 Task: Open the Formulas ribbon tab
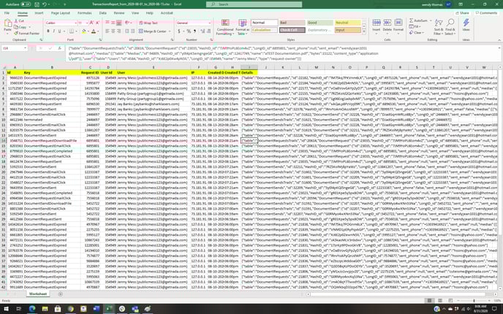[x=85, y=12]
